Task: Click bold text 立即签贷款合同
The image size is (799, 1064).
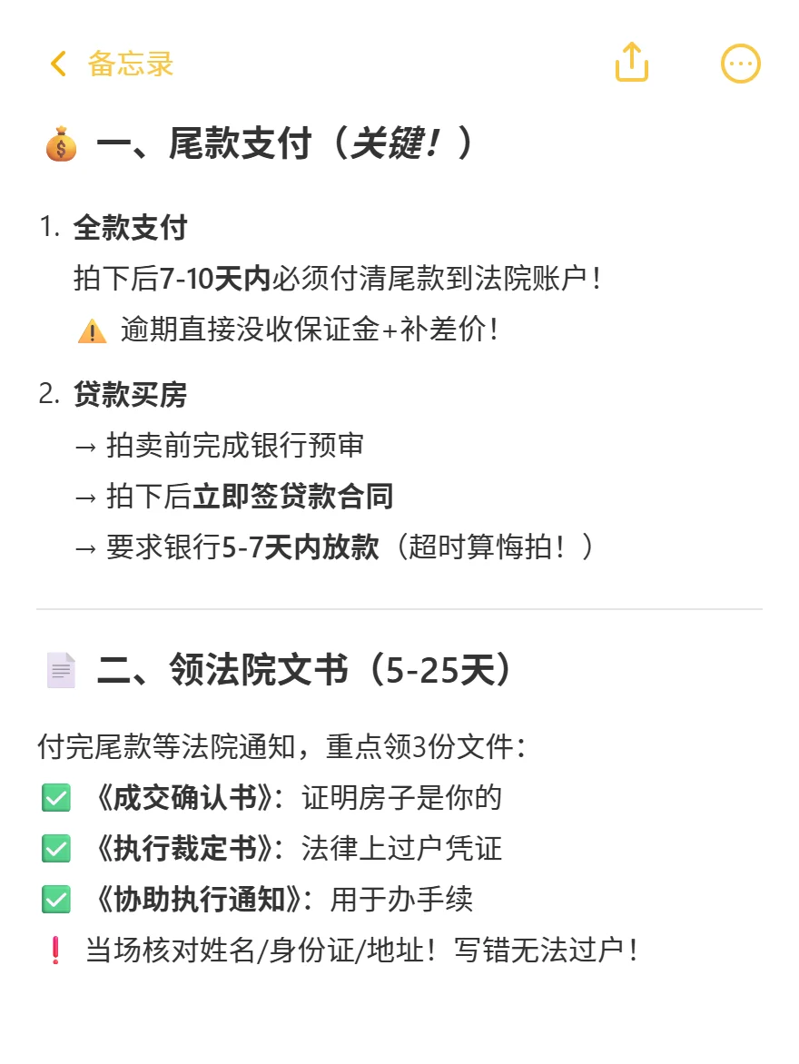Action: coord(293,496)
